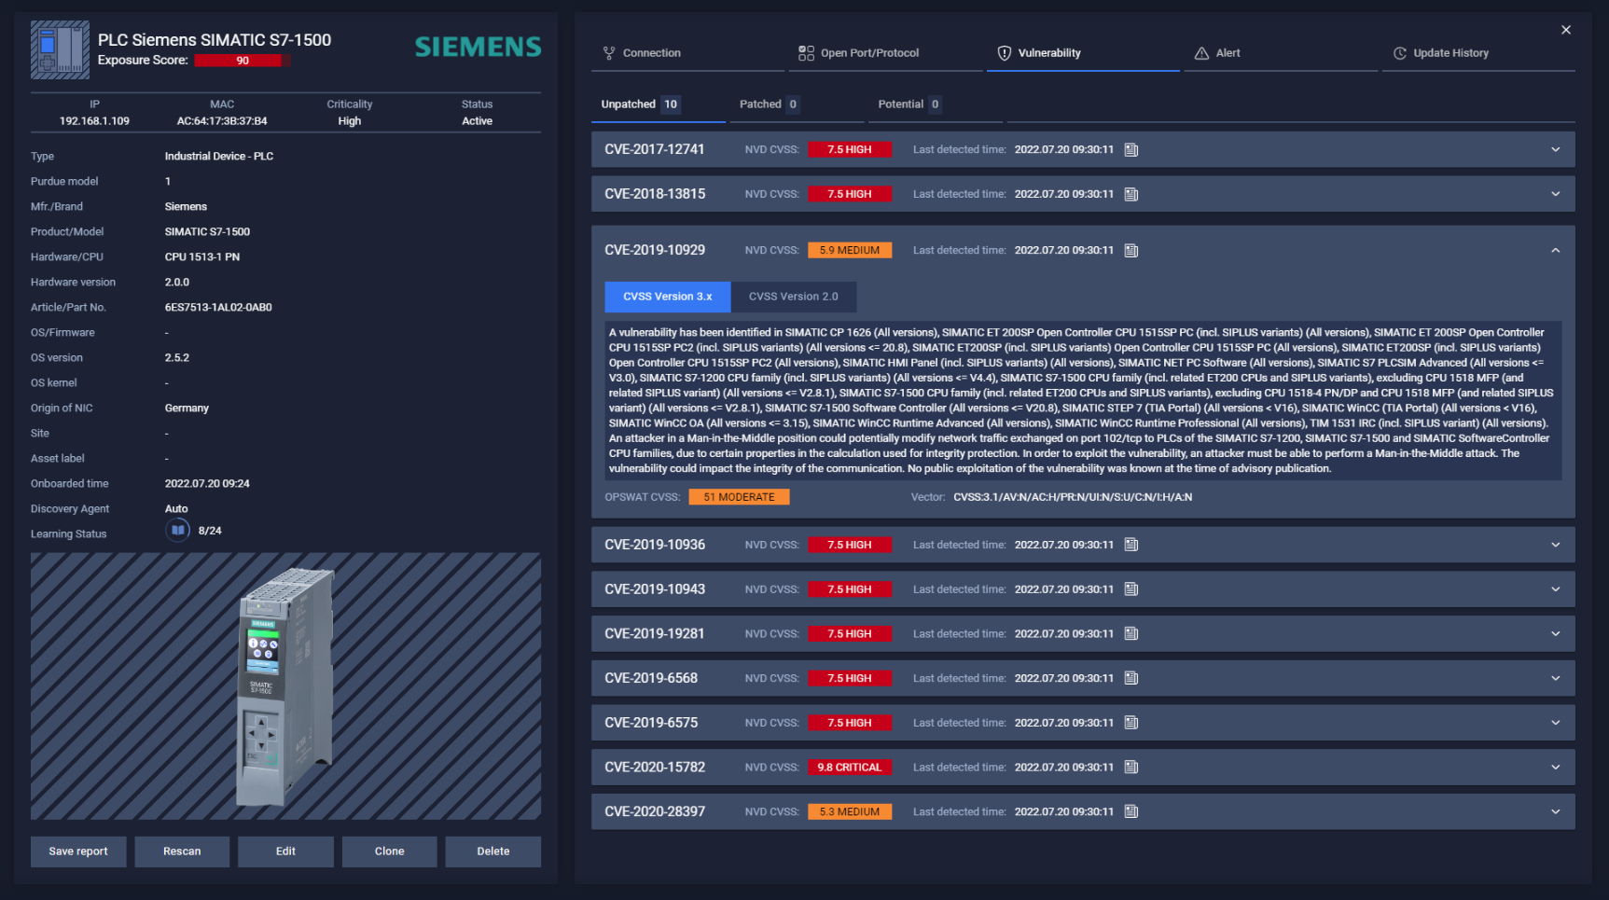Click the report icon beside CVE-2018-13815
The width and height of the screenshot is (1609, 900).
tap(1131, 195)
